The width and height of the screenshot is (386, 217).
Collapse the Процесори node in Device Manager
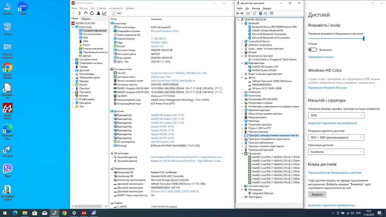click(x=242, y=153)
